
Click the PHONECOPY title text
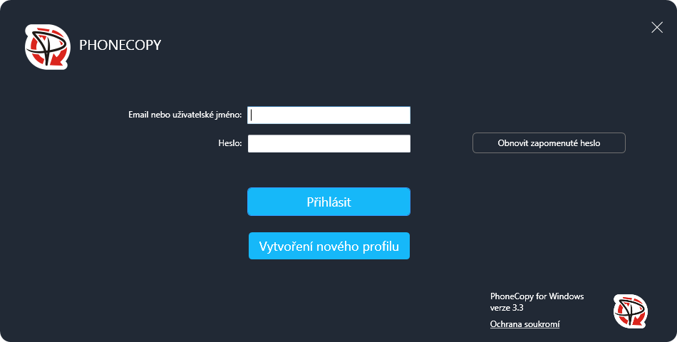click(x=120, y=46)
